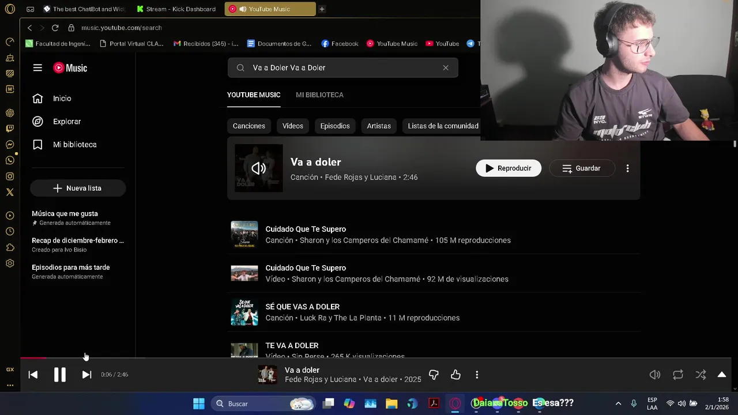Open Opera sidebar settings gear
This screenshot has width=738, height=415.
10,263
